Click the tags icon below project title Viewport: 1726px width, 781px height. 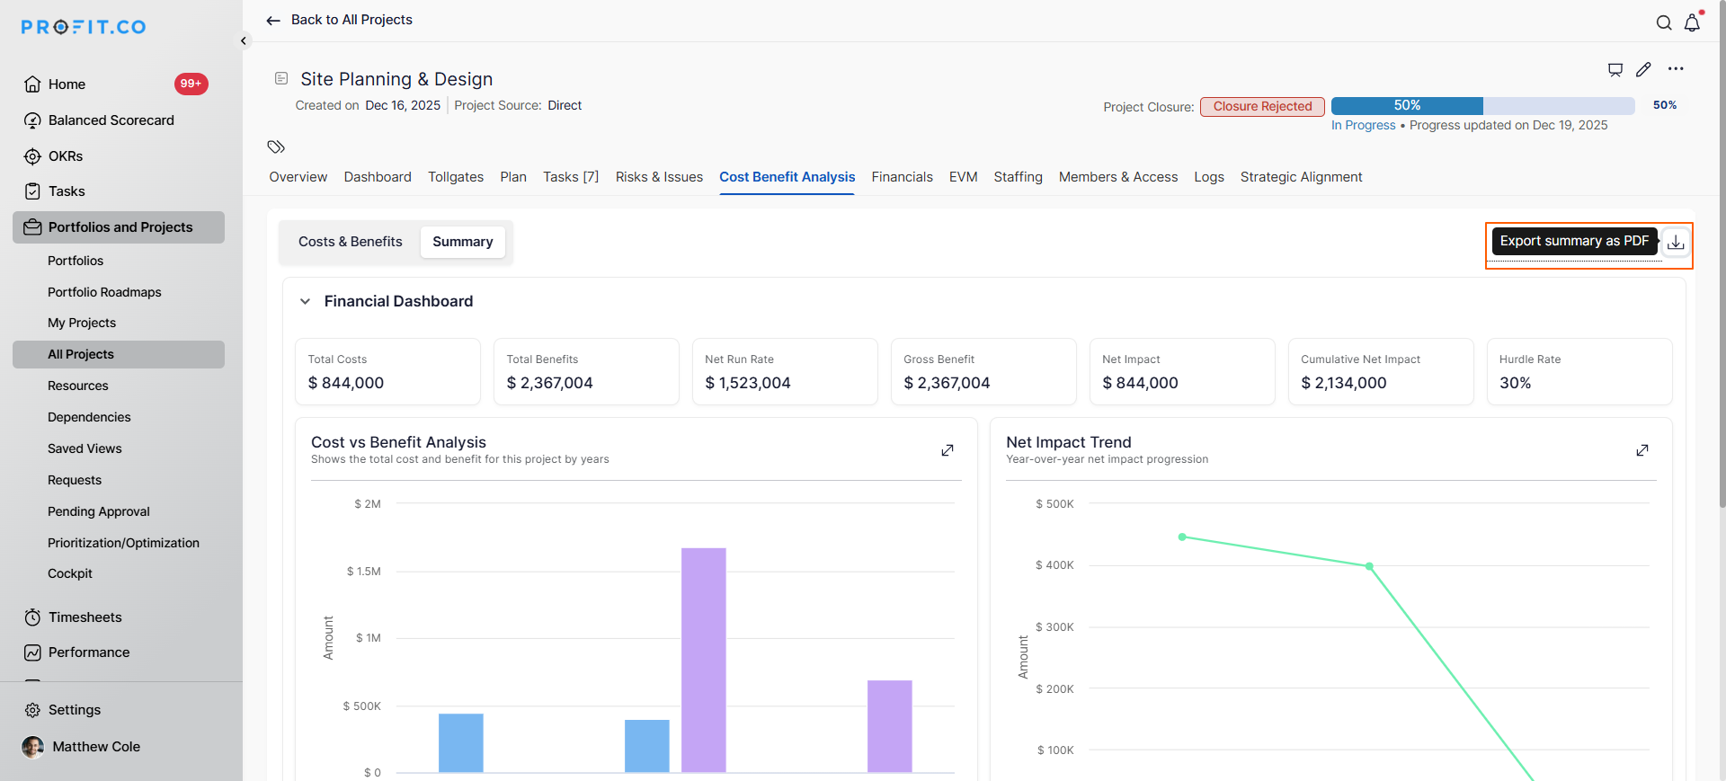click(x=276, y=146)
